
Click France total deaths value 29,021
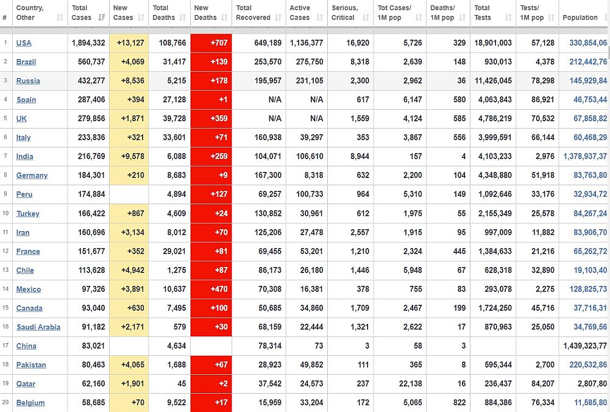[x=174, y=251]
